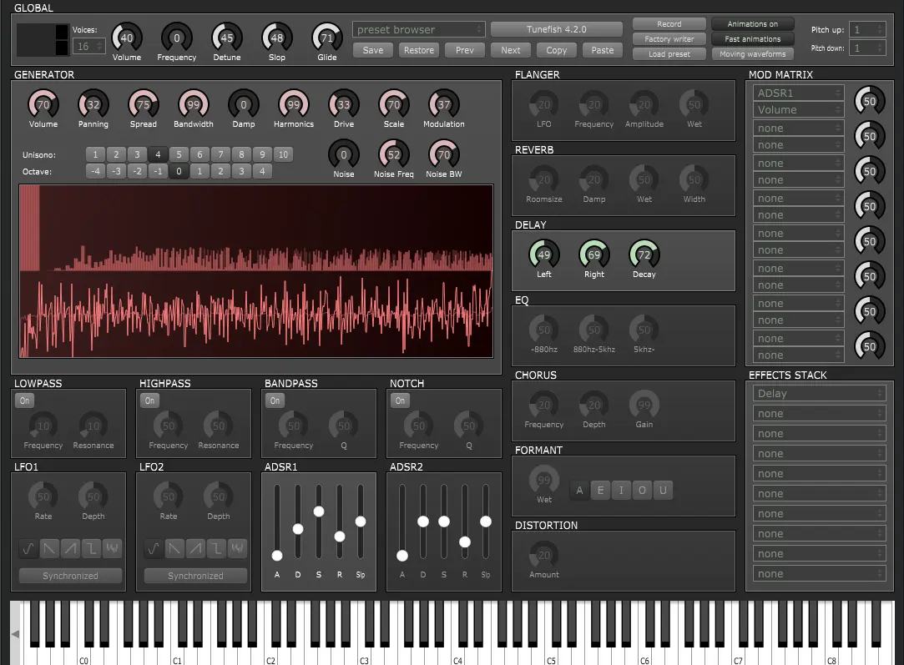Select the sine waveform for LFO1
This screenshot has height=665, width=904.
[x=28, y=548]
